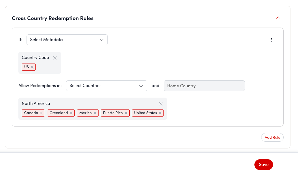Image resolution: width=298 pixels, height=176 pixels.
Task: Remove Canada from allowed countries
Action: tap(41, 113)
